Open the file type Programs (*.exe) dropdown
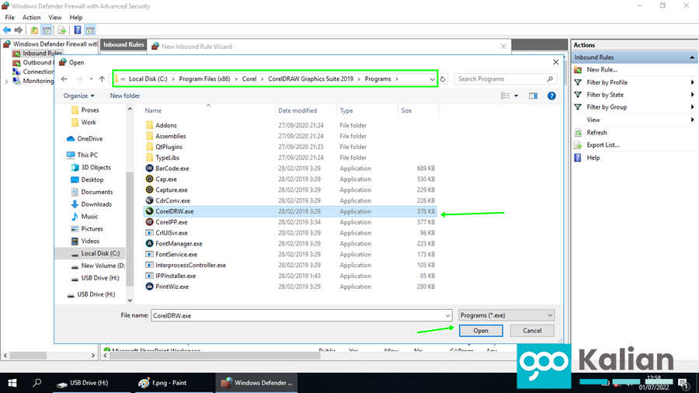699x393 pixels. tap(506, 315)
